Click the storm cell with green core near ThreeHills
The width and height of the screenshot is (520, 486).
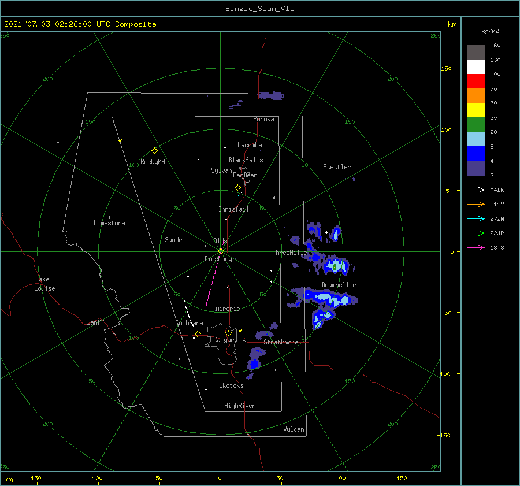pos(336,266)
